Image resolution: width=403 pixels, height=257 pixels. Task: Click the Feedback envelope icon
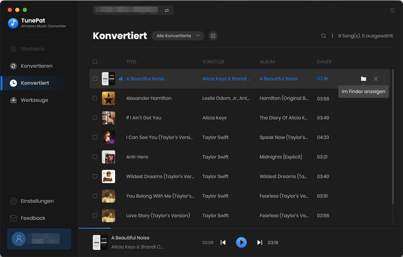tap(13, 218)
